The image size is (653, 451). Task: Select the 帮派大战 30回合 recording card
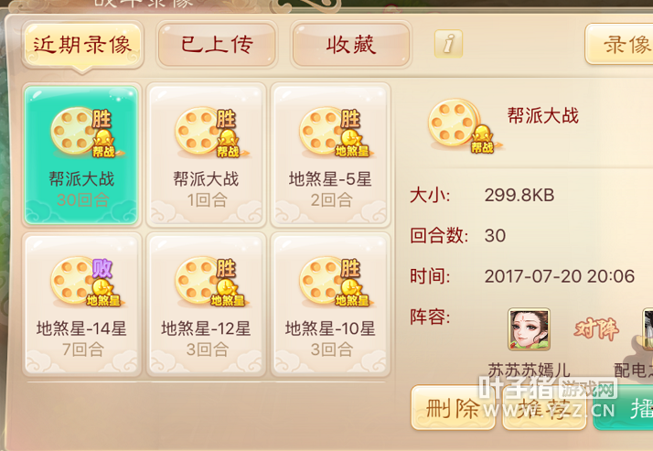(81, 155)
